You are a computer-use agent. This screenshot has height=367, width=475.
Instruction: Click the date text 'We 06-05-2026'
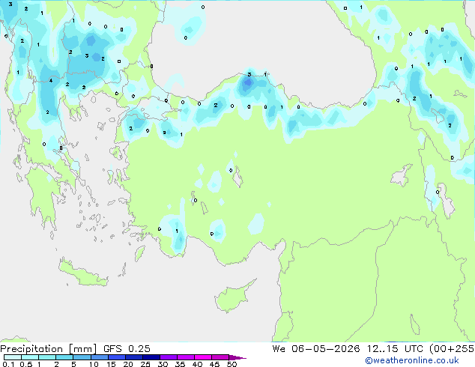pos(315,349)
